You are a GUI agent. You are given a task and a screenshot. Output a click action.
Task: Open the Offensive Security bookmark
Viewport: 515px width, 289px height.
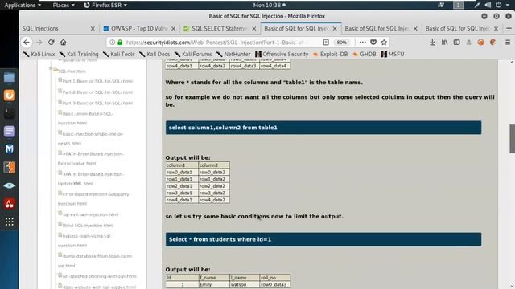(x=282, y=54)
